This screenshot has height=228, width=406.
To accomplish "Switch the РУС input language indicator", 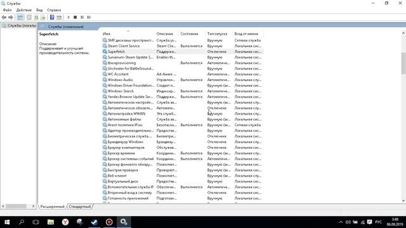I will pos(378,222).
